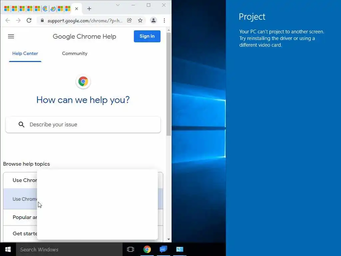The image size is (341, 256).
Task: Click the scrollbar down arrow
Action: [x=169, y=239]
